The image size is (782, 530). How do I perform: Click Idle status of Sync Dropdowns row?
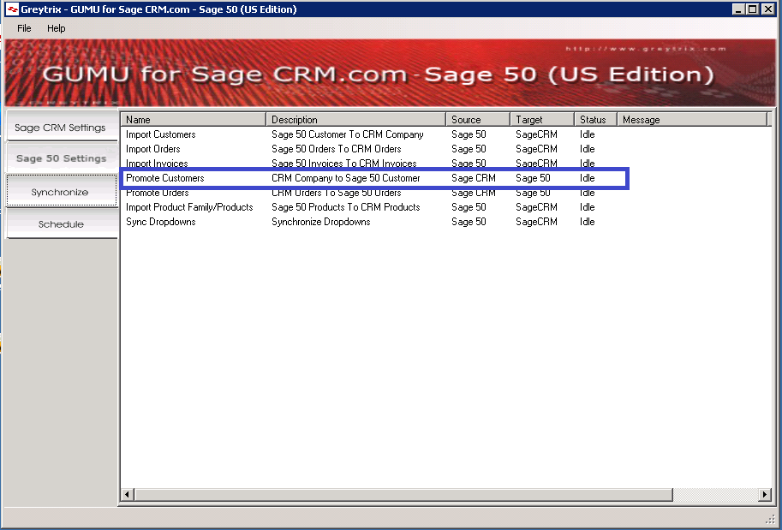tap(587, 222)
